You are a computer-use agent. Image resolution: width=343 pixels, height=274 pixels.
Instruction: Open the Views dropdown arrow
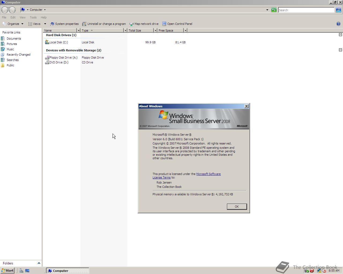point(45,24)
